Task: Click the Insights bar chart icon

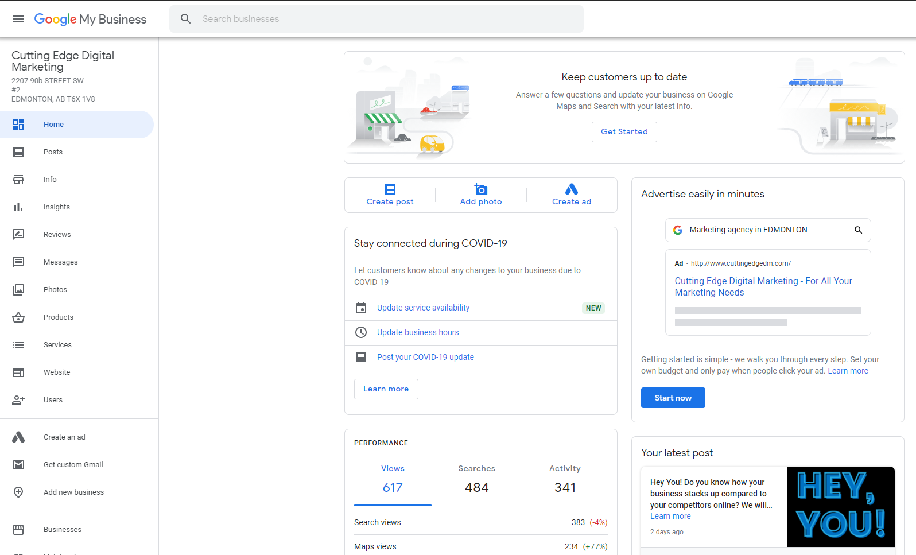Action: [x=18, y=207]
